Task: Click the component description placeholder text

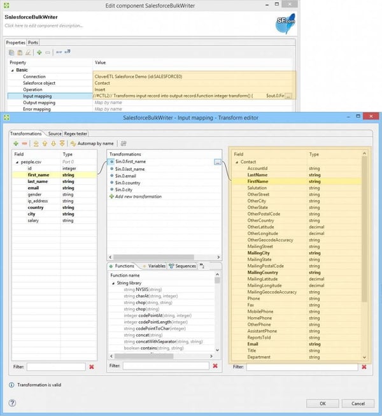Action: [44, 25]
